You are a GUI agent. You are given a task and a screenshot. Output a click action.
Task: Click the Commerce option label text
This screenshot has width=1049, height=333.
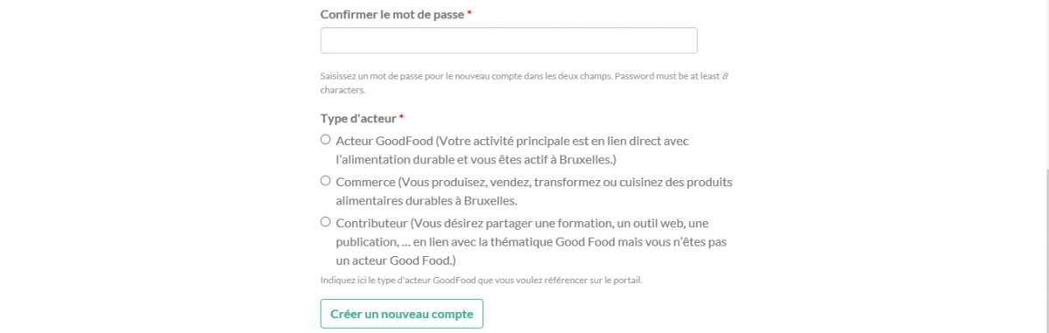(533, 191)
